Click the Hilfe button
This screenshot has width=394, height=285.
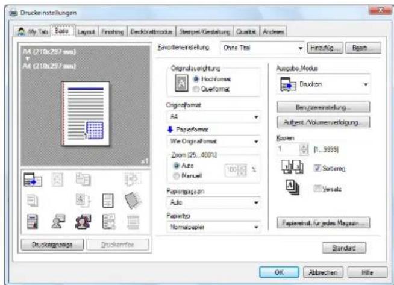[x=367, y=272]
